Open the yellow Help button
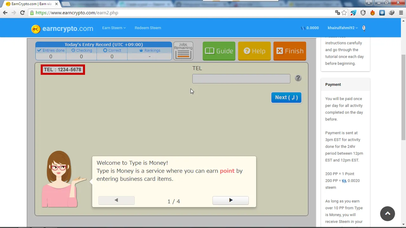Viewport: 406px width, 228px height. coord(254,51)
